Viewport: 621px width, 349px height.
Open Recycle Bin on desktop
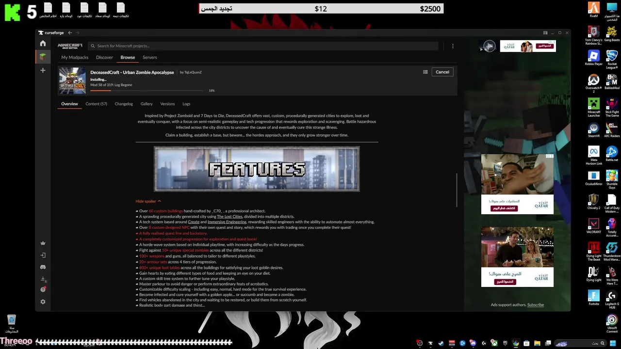(x=12, y=324)
